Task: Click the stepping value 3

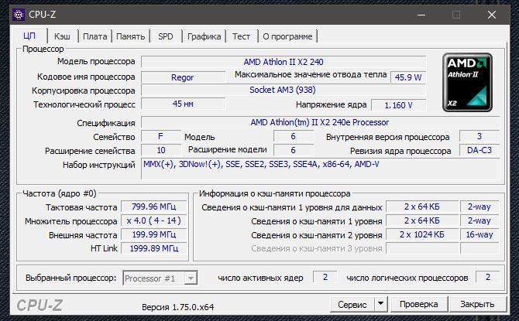Action: (479, 136)
